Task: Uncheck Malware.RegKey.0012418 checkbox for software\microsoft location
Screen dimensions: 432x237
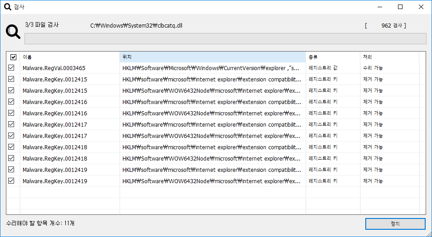Action: point(11,147)
